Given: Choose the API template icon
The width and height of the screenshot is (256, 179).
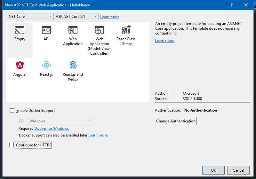Looking at the screenshot, I should pos(46,30).
